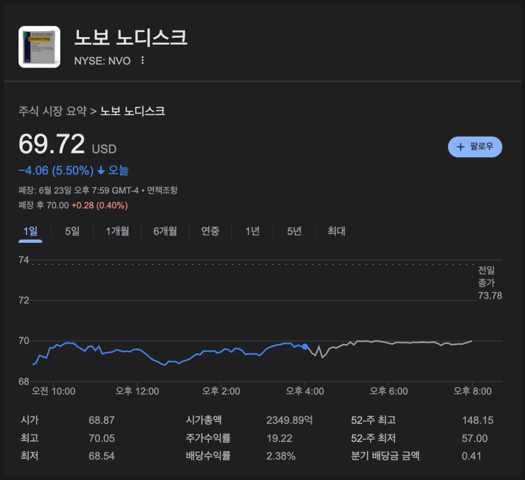Image resolution: width=525 pixels, height=480 pixels.
Task: Click the 최저 value 68.54
Action: pos(102,456)
